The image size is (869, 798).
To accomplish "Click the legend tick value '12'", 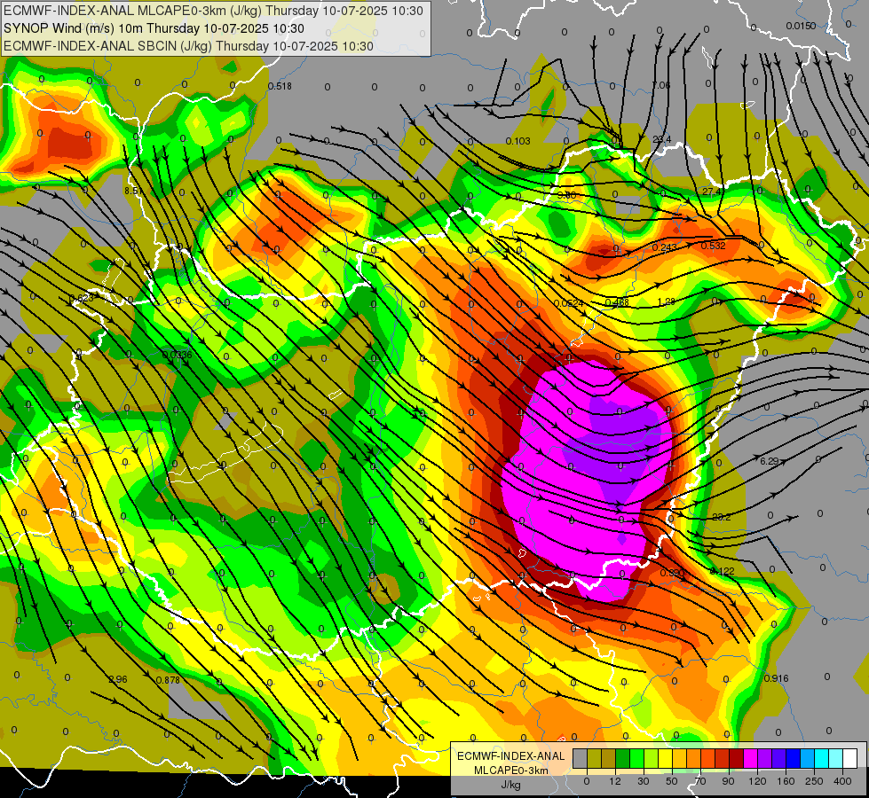I will pos(615,781).
